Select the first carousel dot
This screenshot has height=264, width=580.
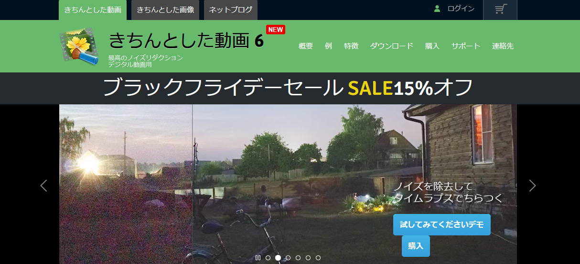click(268, 258)
